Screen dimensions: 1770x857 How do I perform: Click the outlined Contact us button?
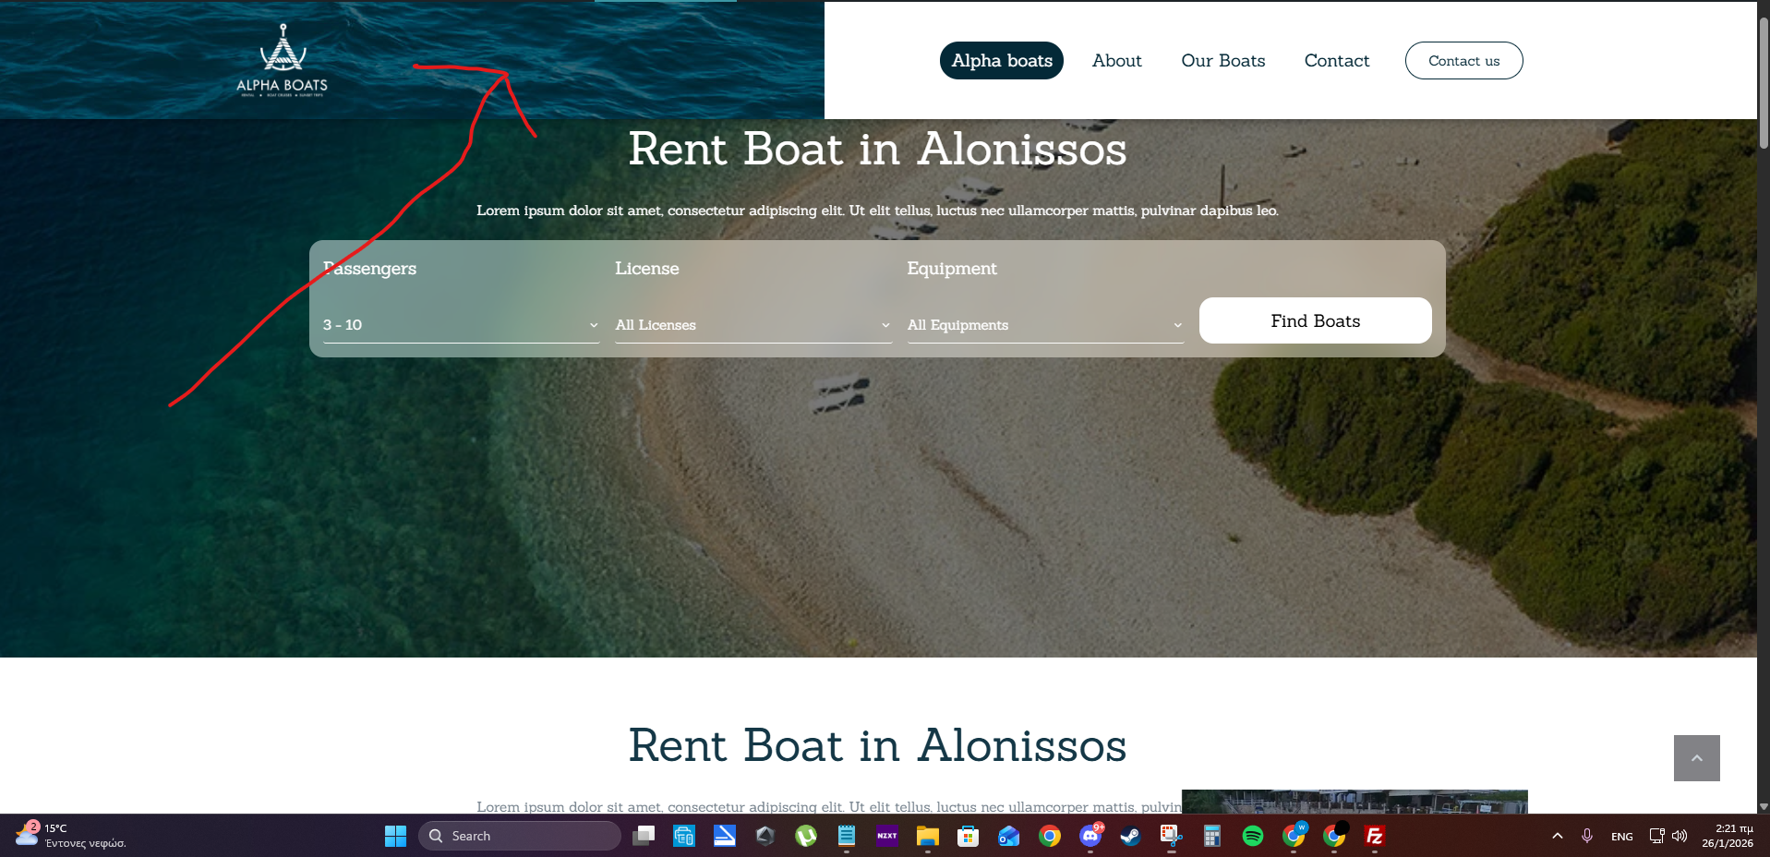pos(1463,60)
